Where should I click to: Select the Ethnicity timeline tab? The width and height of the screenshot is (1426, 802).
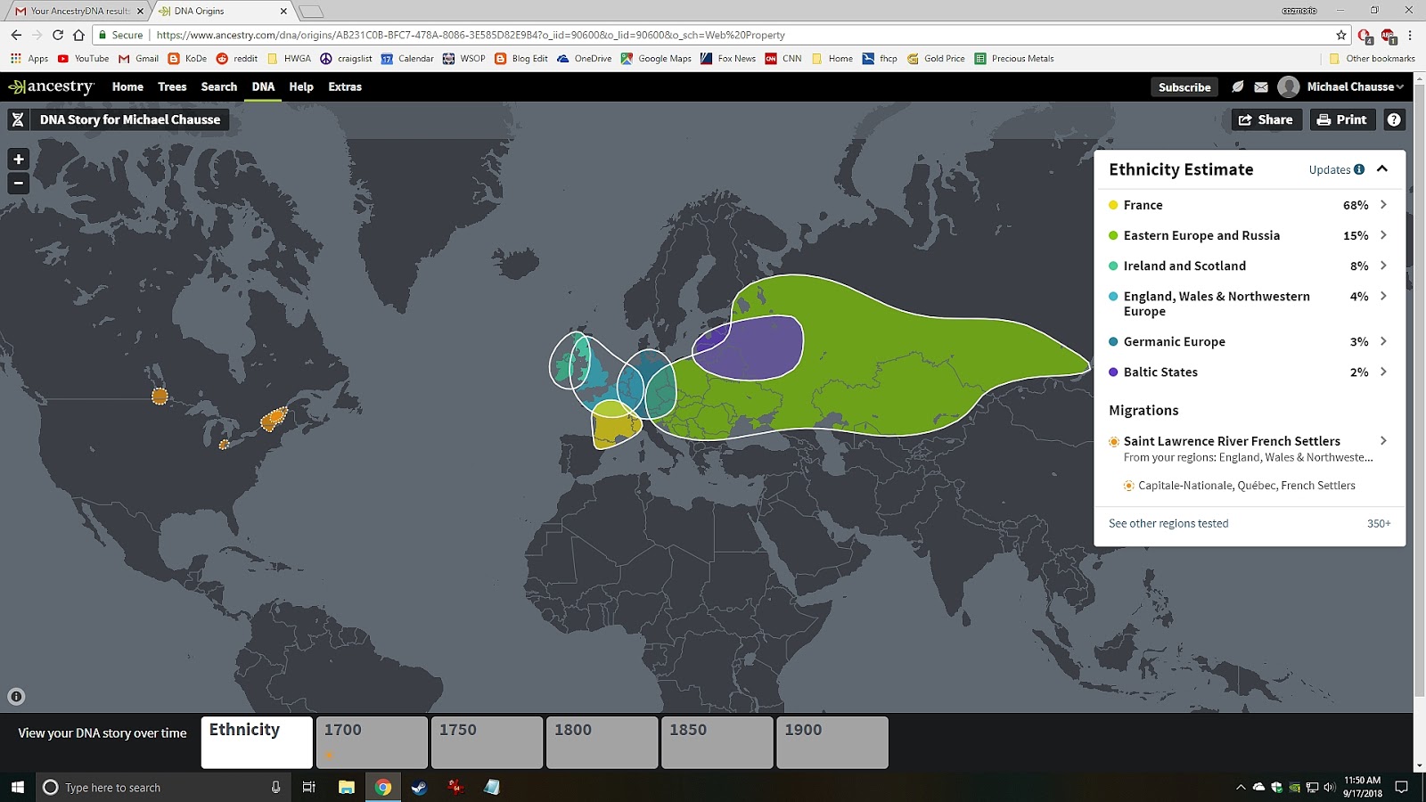(257, 741)
